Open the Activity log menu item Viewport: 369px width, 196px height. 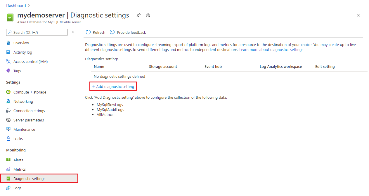(x=23, y=52)
